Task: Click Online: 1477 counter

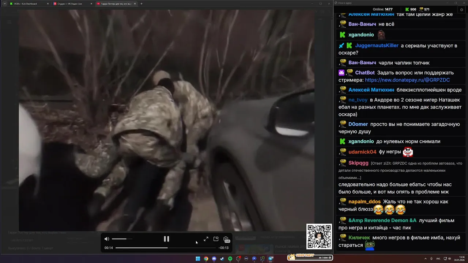Action: [x=382, y=9]
